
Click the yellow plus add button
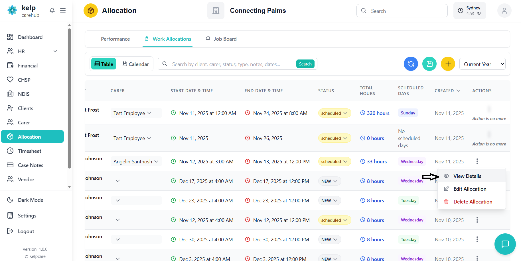[x=448, y=64]
